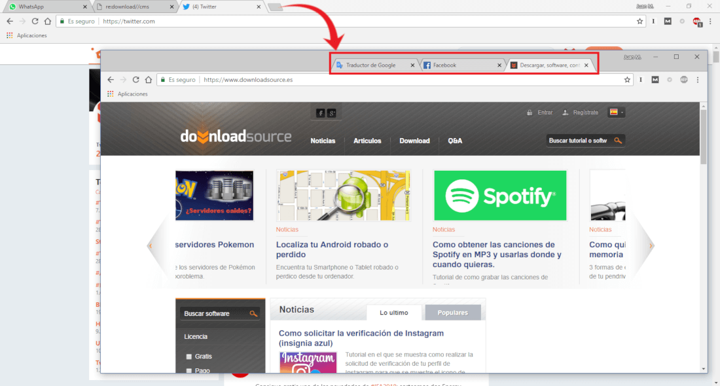The height and width of the screenshot is (386, 720).
Task: Open Q&A menu item
Action: (x=455, y=141)
